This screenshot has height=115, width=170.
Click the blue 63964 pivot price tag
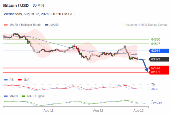tap(159, 51)
